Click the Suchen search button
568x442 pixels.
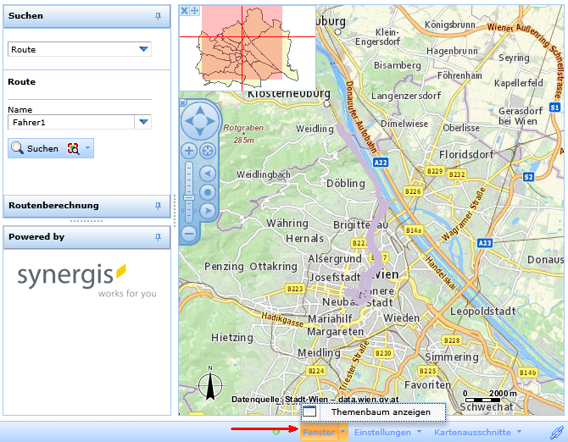pyautogui.click(x=35, y=148)
